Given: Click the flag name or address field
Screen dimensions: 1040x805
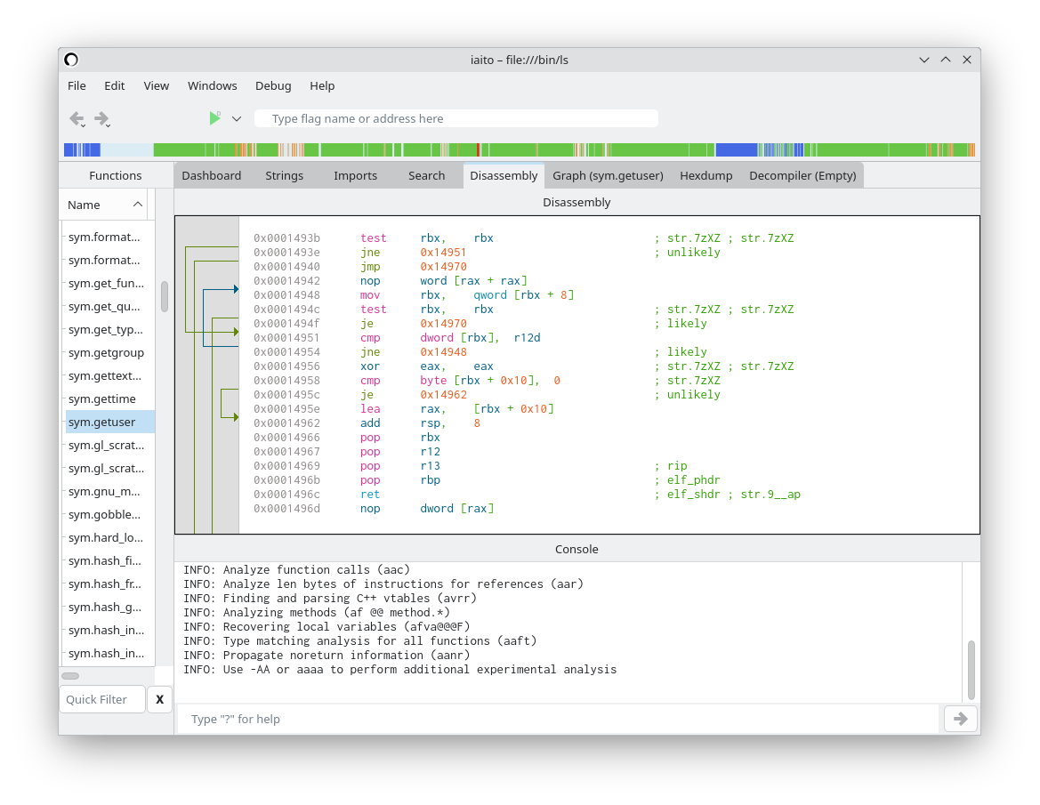Looking at the screenshot, I should [456, 118].
